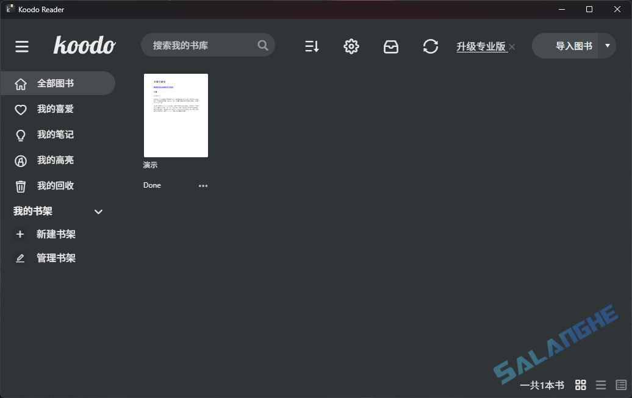This screenshot has height=398, width=632.
Task: Open Koodo Reader settings gear
Action: tap(351, 46)
